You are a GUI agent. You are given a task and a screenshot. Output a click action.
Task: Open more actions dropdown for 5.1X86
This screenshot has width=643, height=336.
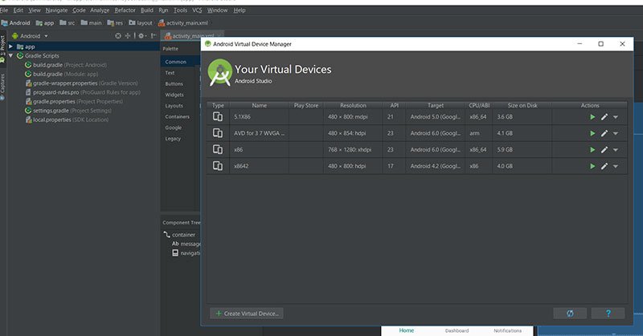tap(616, 117)
